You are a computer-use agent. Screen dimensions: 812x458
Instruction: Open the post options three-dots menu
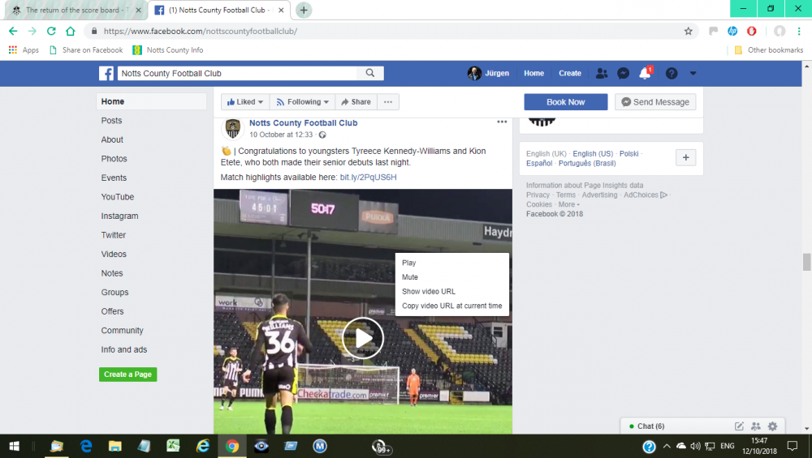tap(502, 122)
